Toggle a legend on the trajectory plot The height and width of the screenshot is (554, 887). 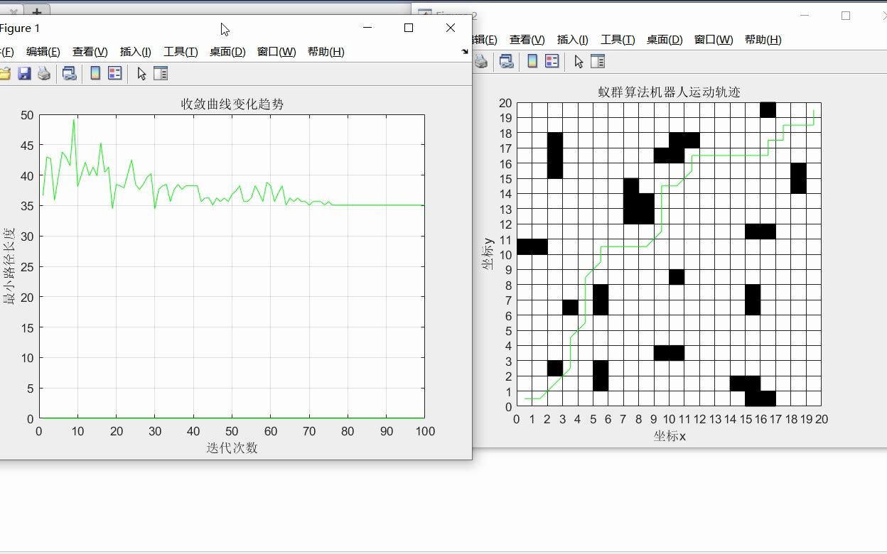tap(552, 61)
